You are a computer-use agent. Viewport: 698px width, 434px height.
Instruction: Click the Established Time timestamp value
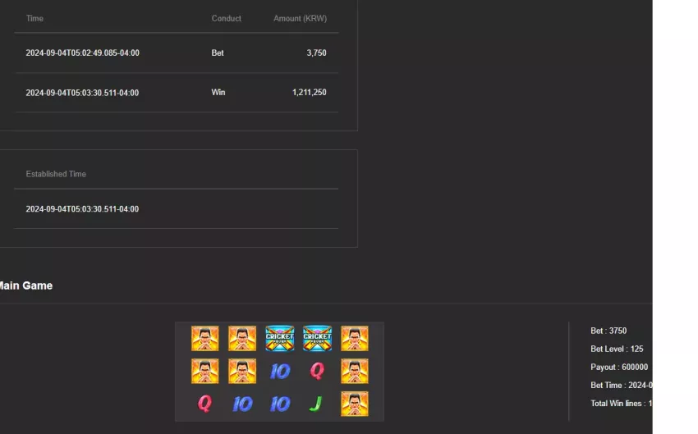[82, 209]
